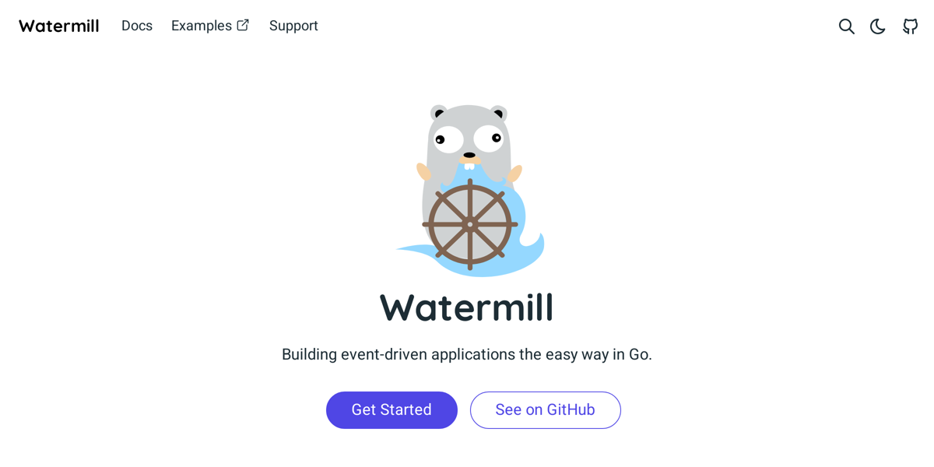Click the See on GitHub button
Screen dimensions: 934x467
point(546,410)
